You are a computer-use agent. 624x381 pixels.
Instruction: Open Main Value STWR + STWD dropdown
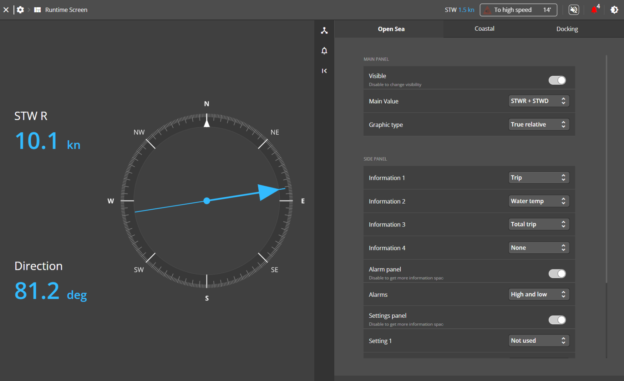click(x=539, y=101)
